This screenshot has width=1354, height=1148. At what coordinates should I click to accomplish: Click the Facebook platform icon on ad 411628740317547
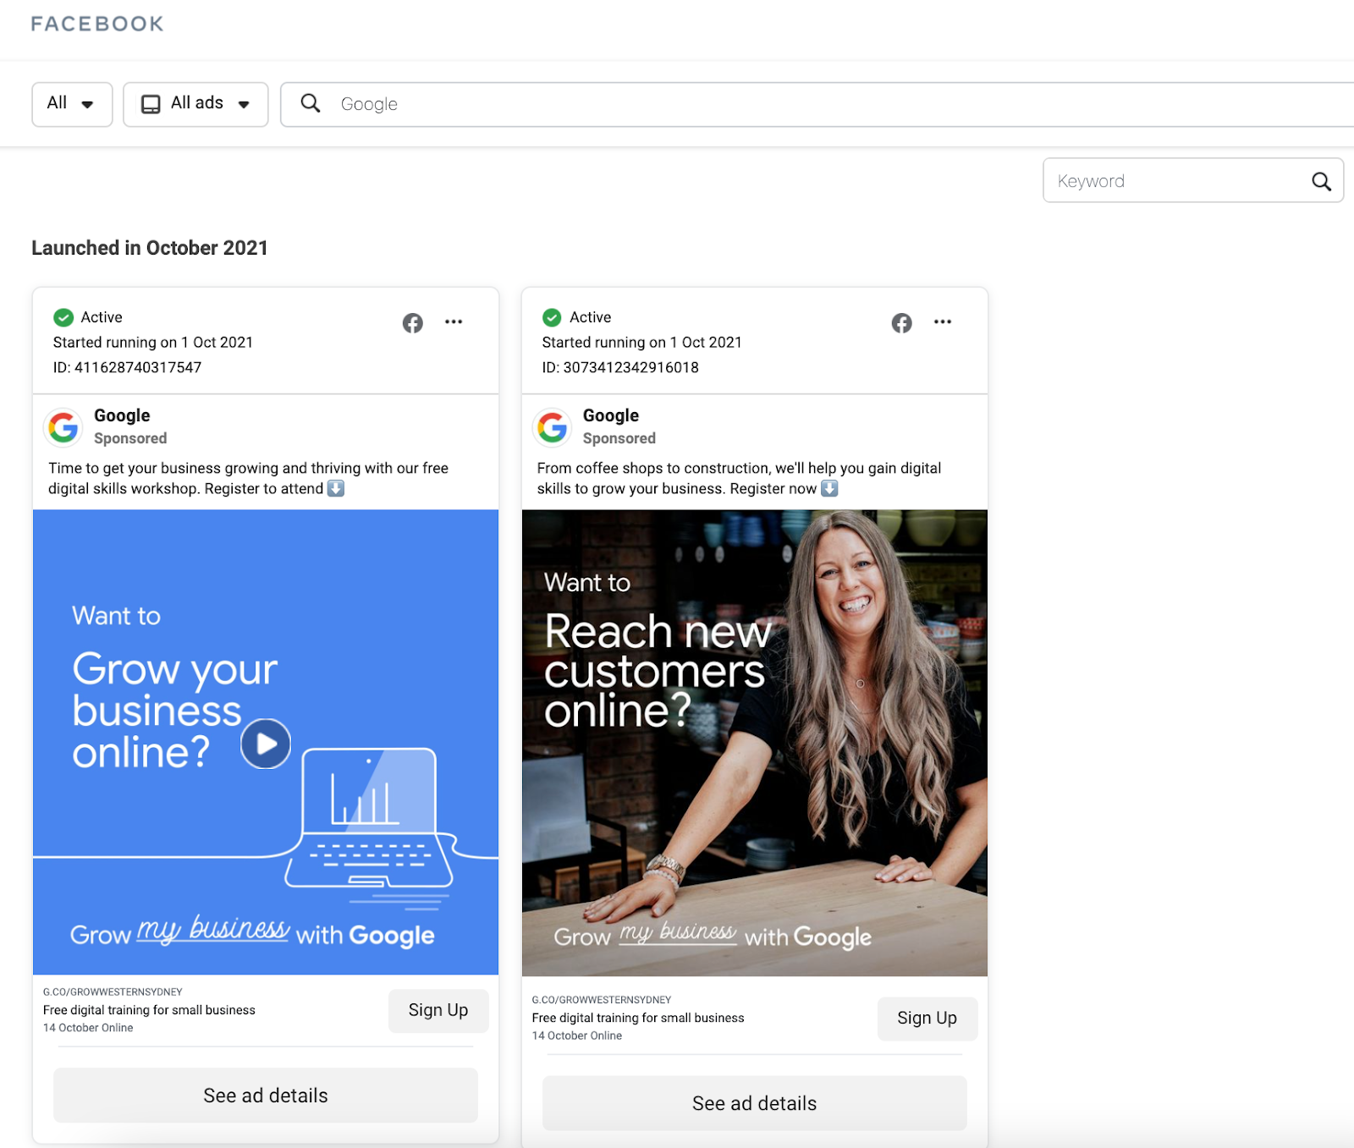[413, 322]
